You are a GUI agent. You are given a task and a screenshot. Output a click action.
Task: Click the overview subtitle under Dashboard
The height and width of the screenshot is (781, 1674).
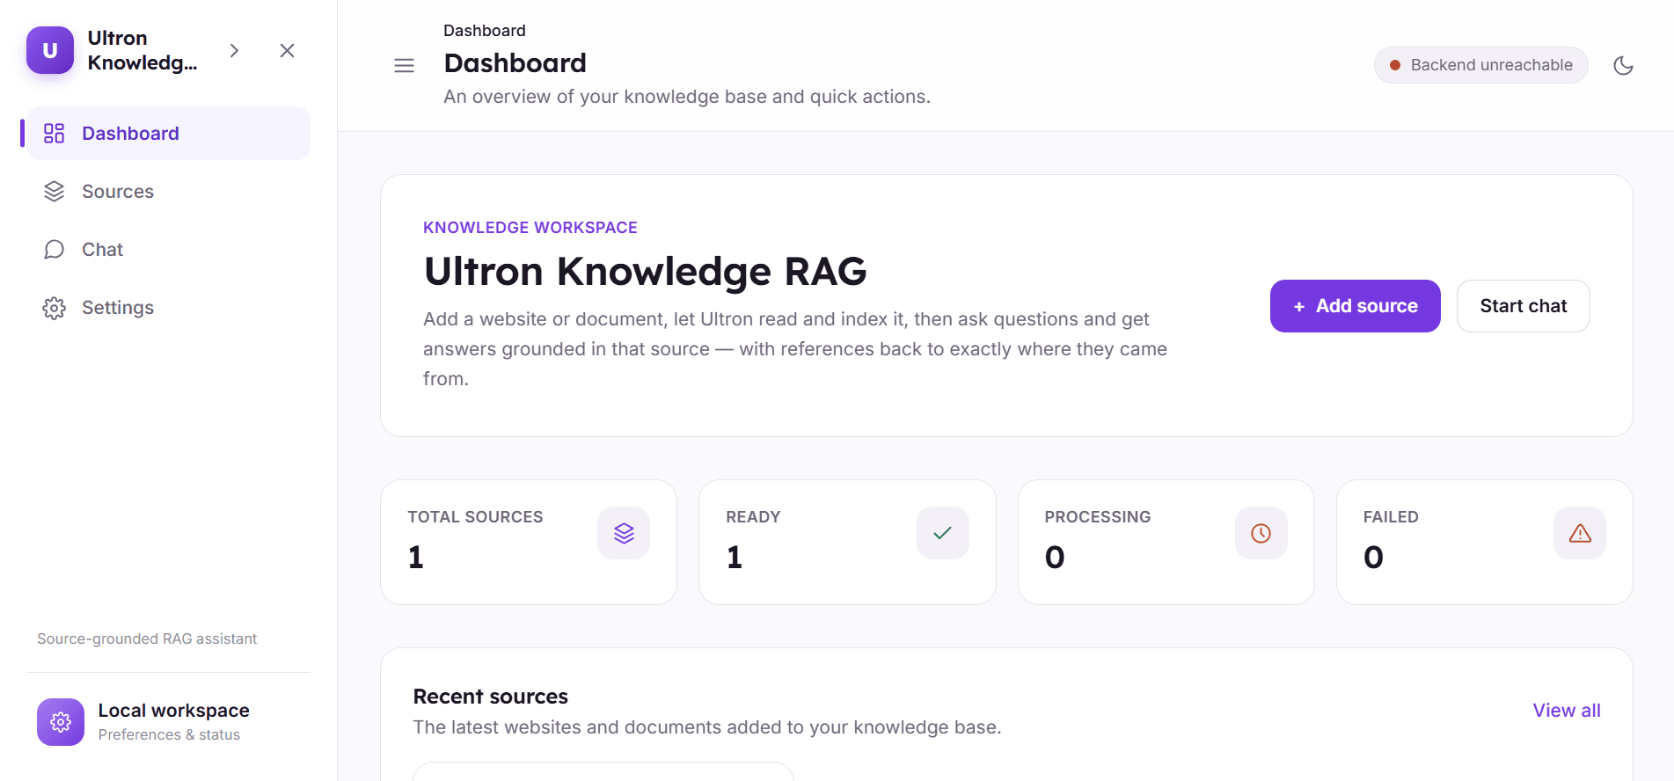pyautogui.click(x=687, y=97)
